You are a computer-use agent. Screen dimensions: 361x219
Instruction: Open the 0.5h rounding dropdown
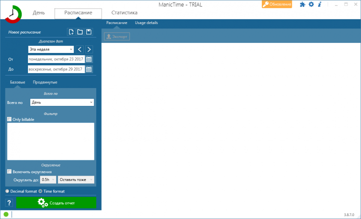coord(48,180)
